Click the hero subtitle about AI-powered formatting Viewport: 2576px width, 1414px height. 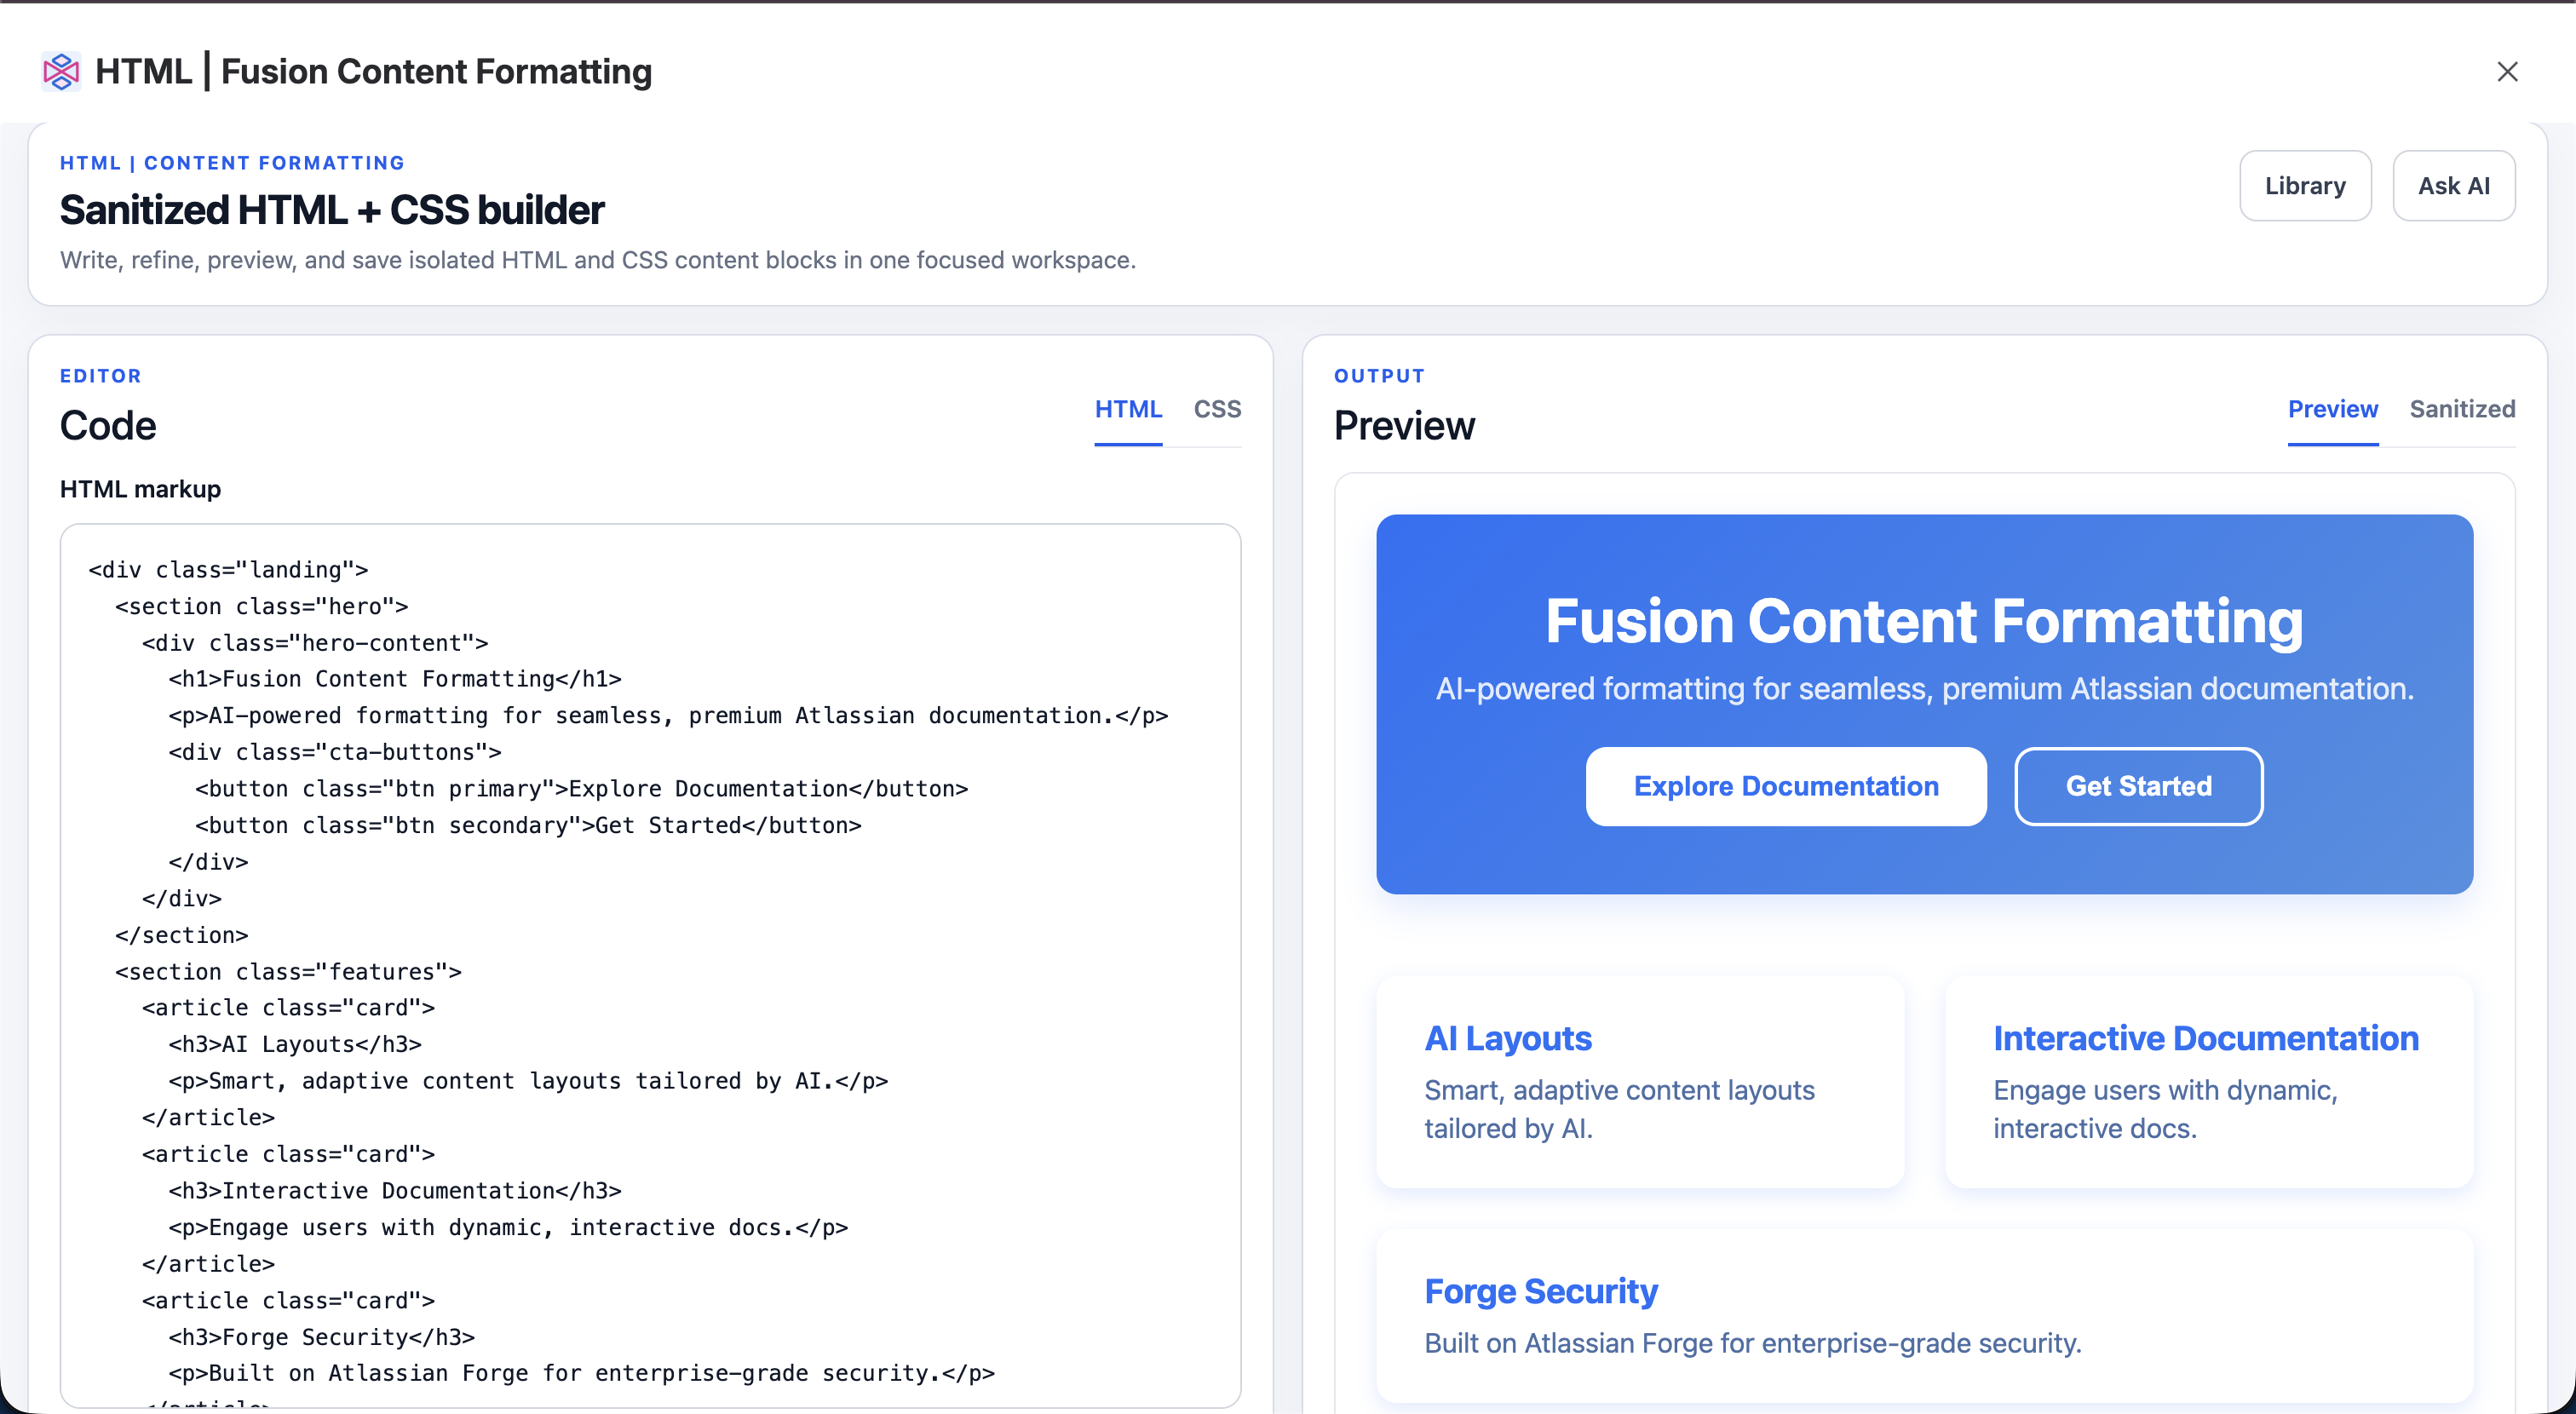point(1924,689)
